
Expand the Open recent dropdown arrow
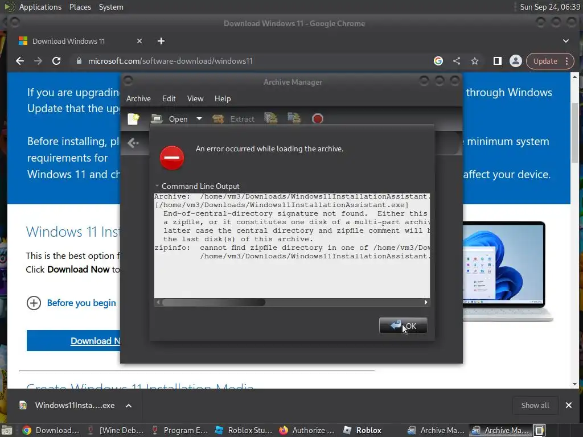(x=199, y=119)
